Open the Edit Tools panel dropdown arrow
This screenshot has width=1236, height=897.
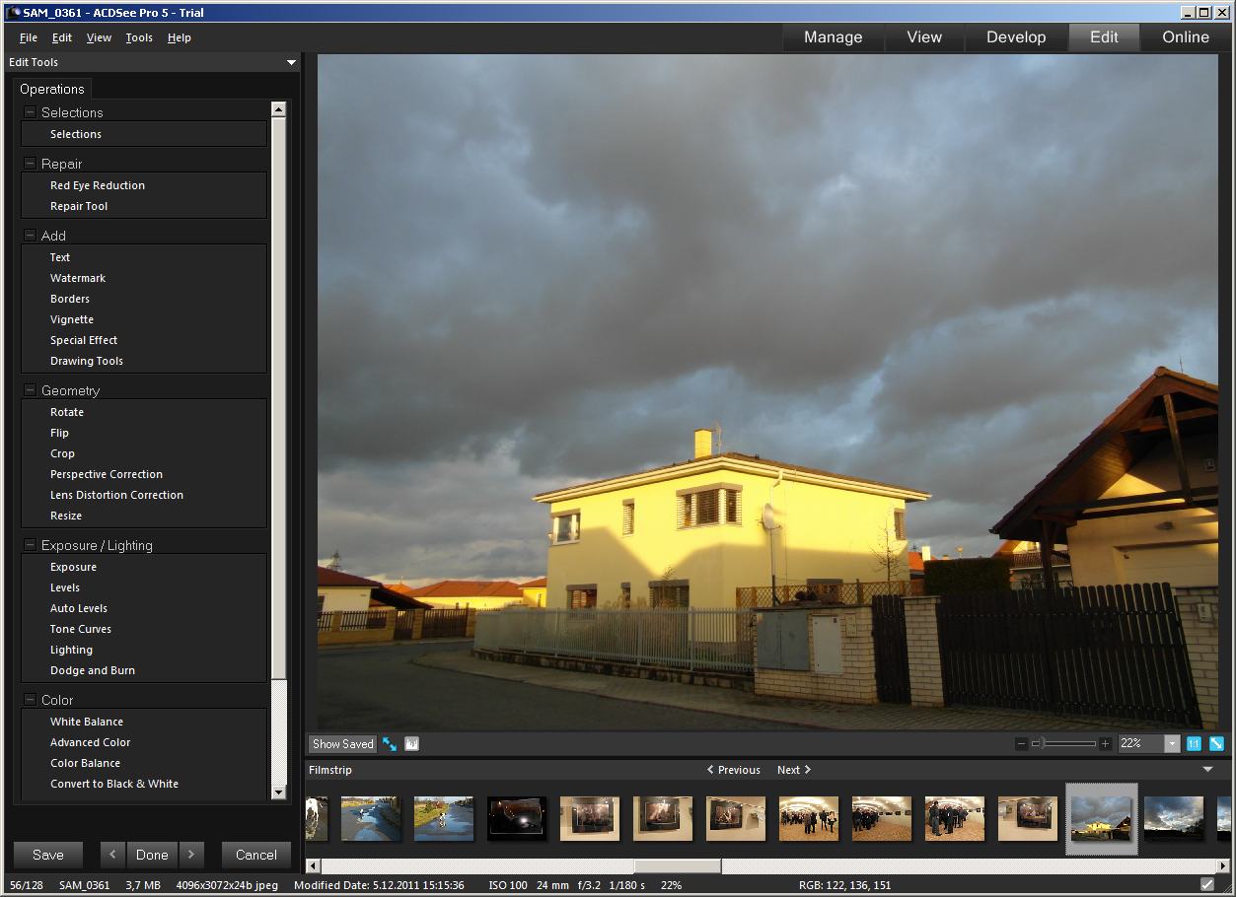coord(291,63)
